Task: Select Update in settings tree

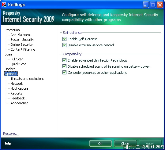Action: pyautogui.click(x=10, y=69)
